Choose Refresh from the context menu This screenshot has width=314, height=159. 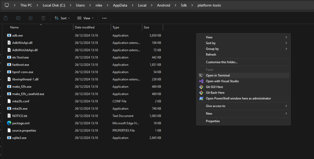point(211,54)
